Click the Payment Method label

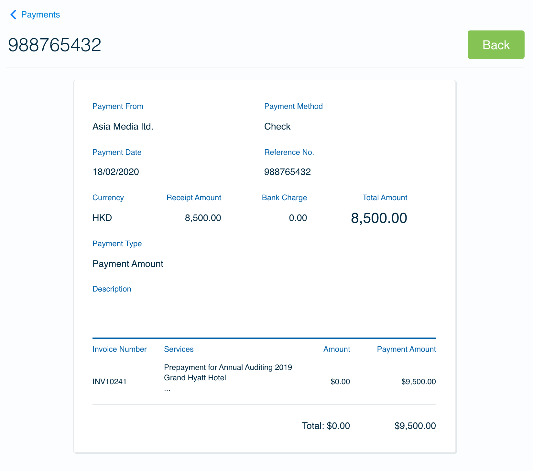pos(293,106)
